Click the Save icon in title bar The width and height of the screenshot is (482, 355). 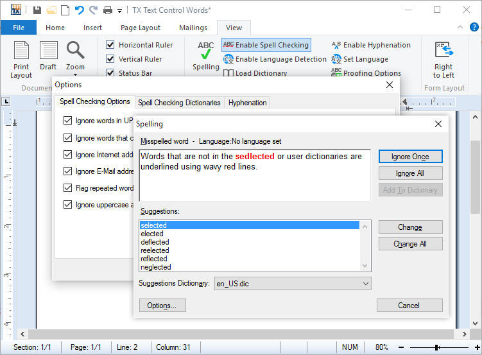coord(37,10)
